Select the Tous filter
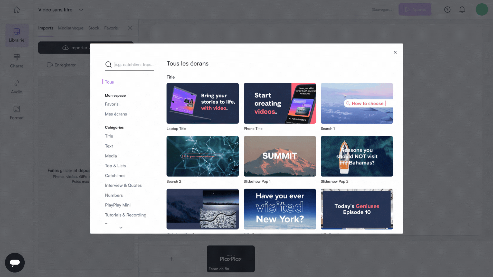 [x=109, y=82]
